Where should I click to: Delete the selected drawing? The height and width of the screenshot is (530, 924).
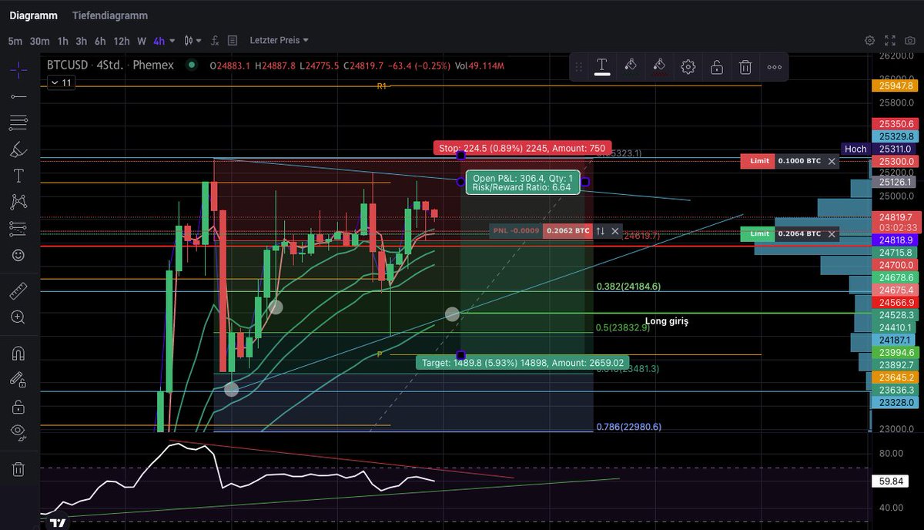tap(745, 67)
